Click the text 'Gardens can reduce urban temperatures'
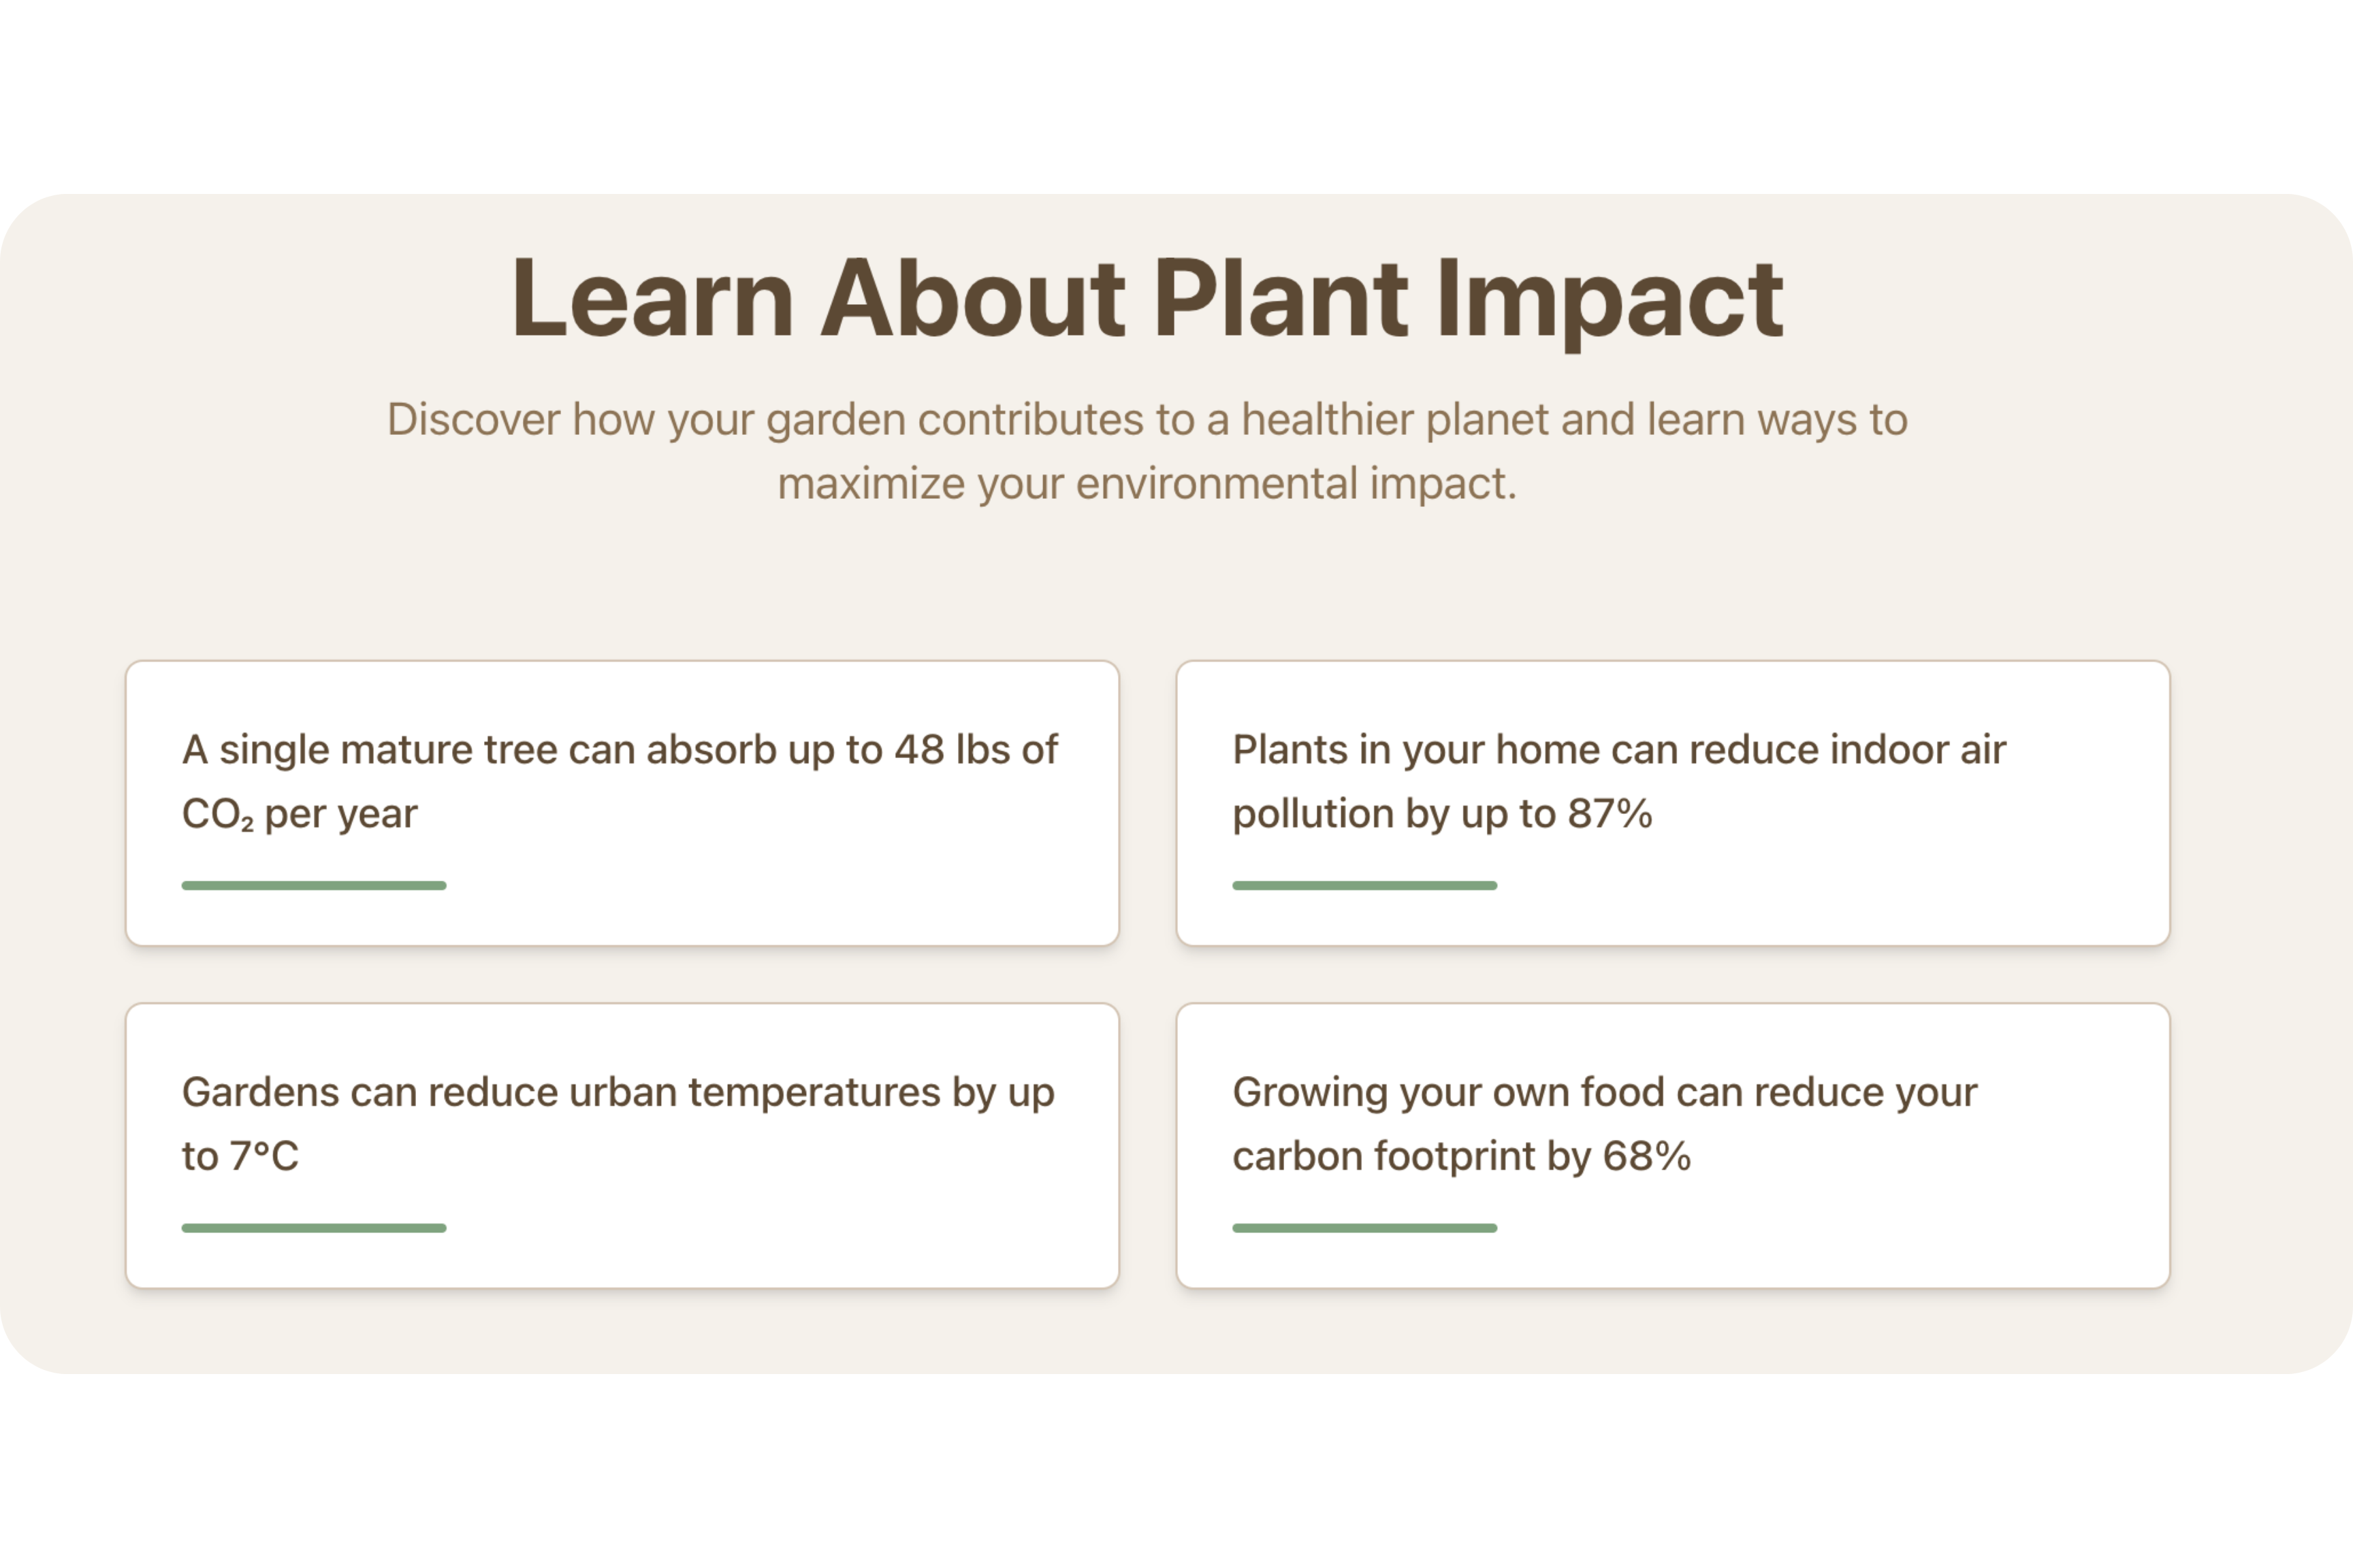The width and height of the screenshot is (2353, 1568). (x=561, y=1093)
